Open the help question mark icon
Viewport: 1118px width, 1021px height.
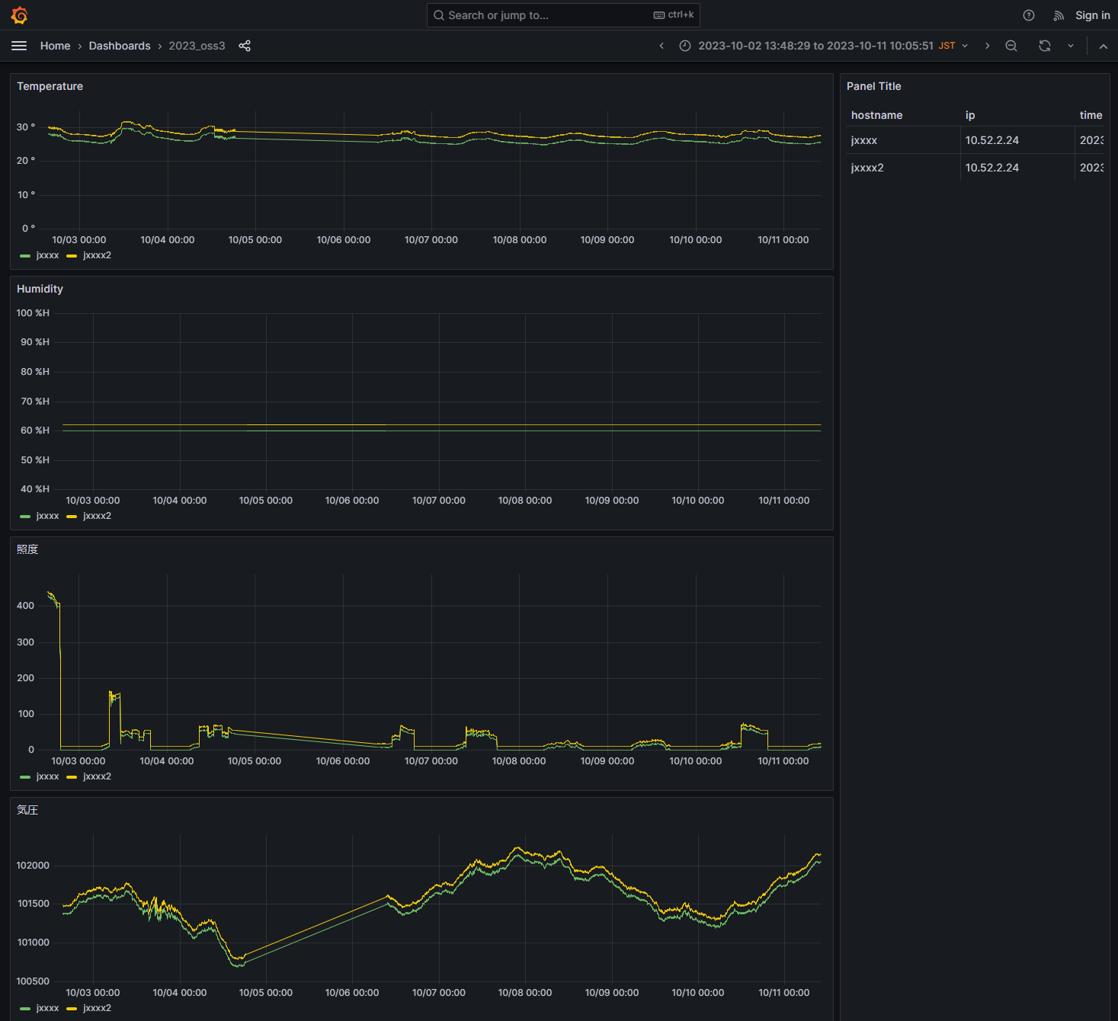click(x=1029, y=15)
